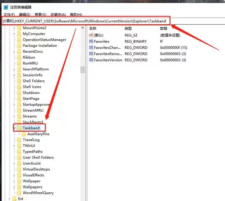
Task: Open the 收藏夹(A) menu
Action: click(58, 15)
